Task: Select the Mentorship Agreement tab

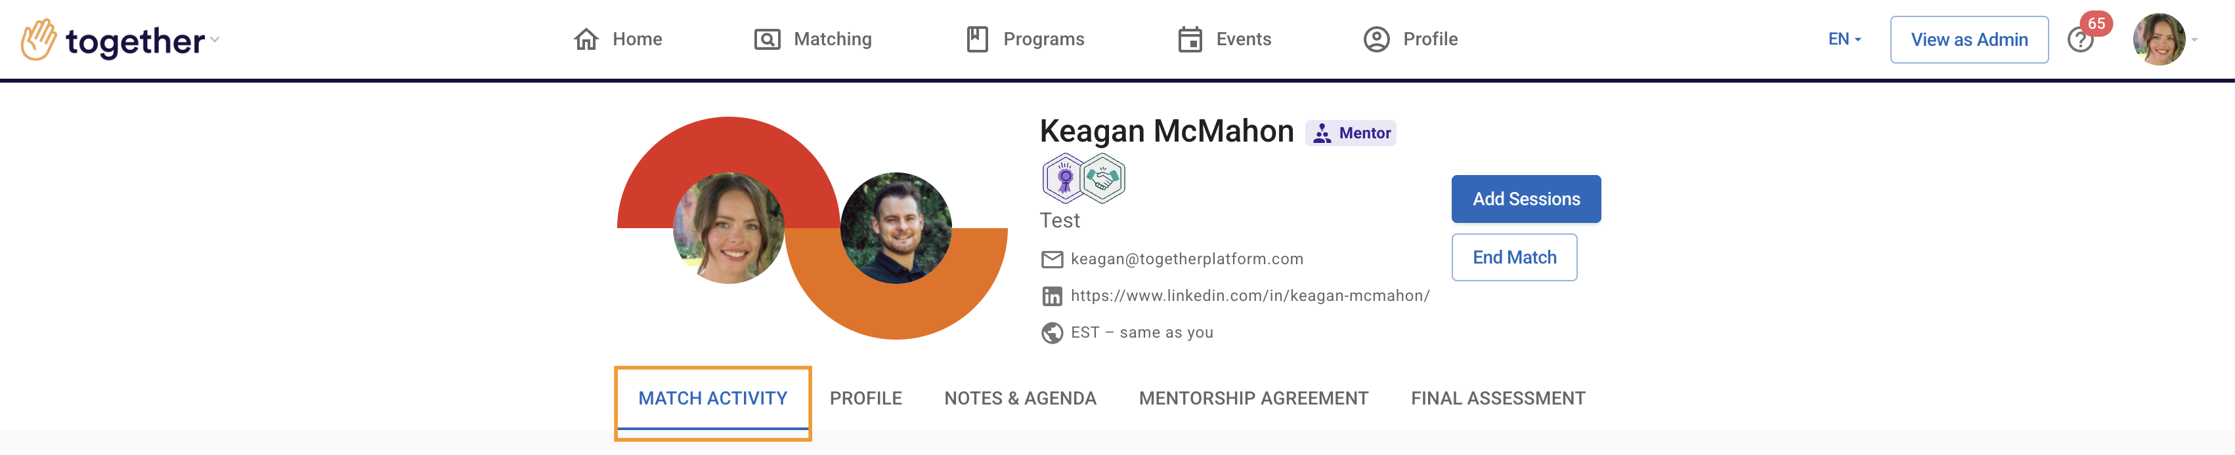Action: [x=1253, y=399]
